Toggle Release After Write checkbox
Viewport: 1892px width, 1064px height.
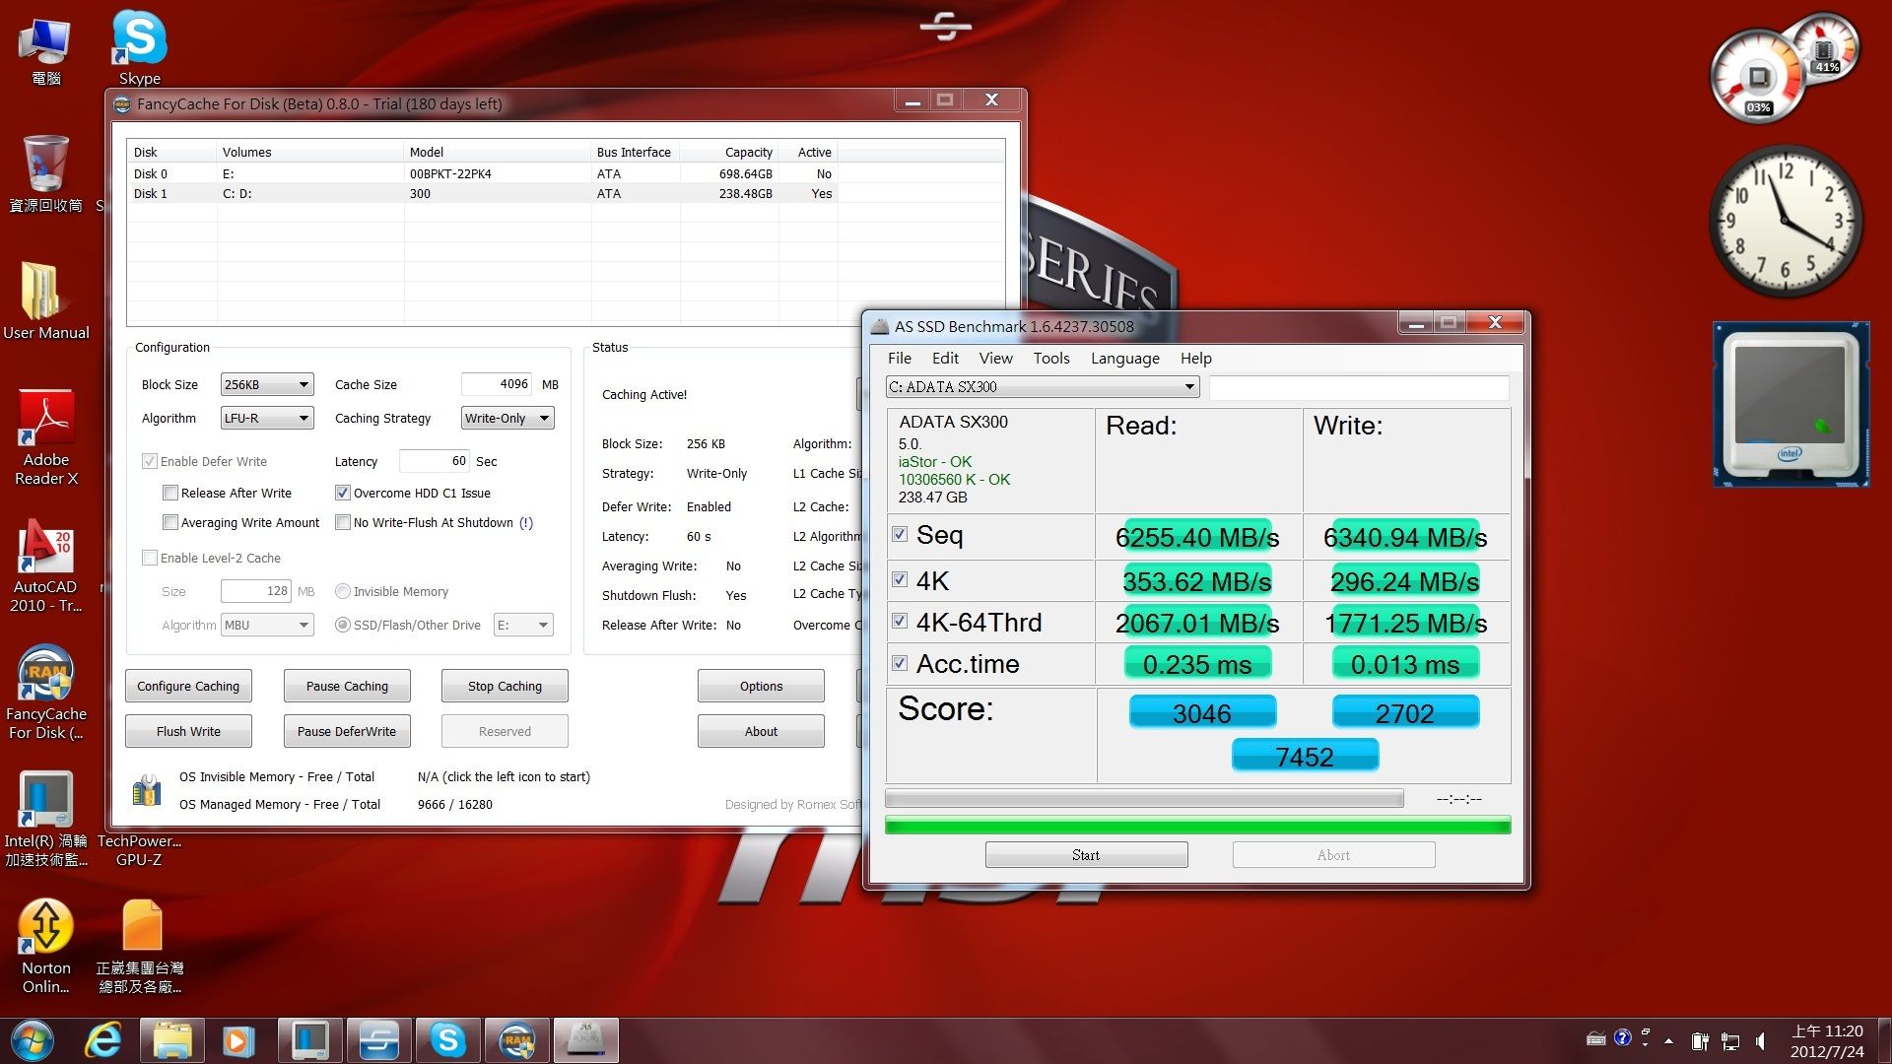click(170, 493)
